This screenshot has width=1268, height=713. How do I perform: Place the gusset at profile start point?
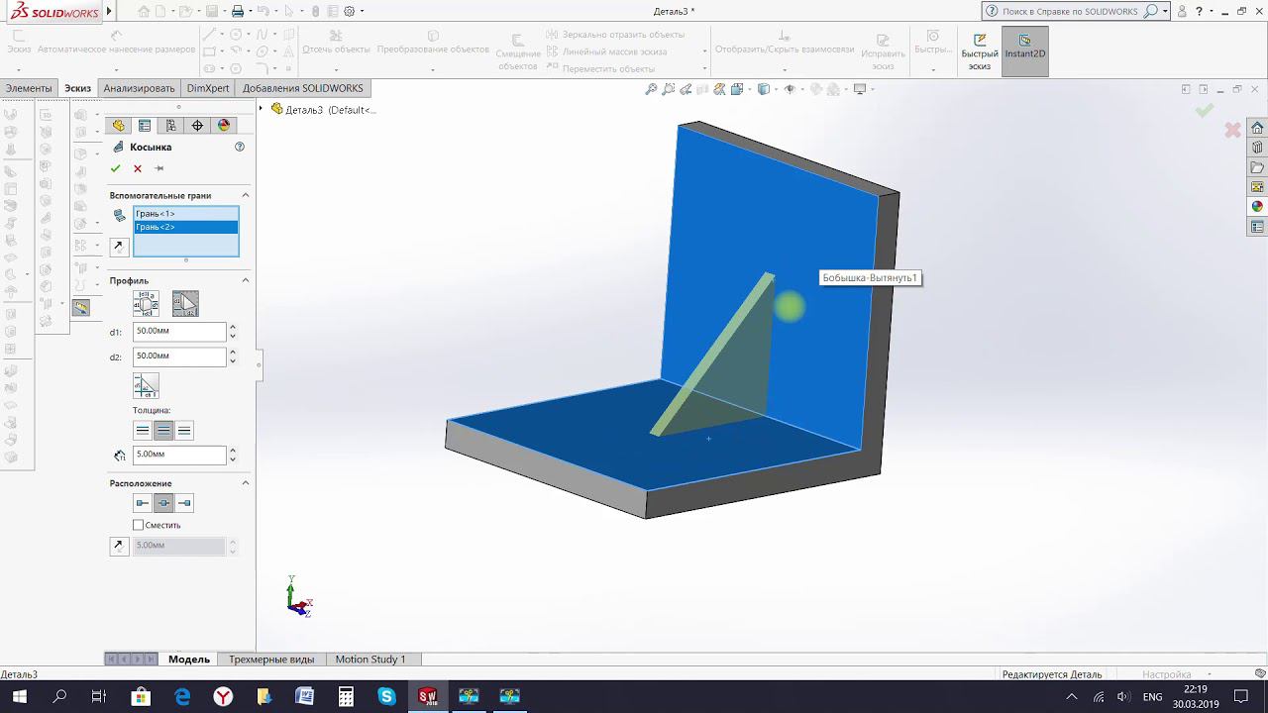click(143, 503)
